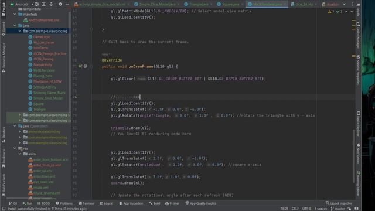Open the App Quality Insights tool window
The height and width of the screenshot is (211, 375).
pyautogui.click(x=200, y=203)
